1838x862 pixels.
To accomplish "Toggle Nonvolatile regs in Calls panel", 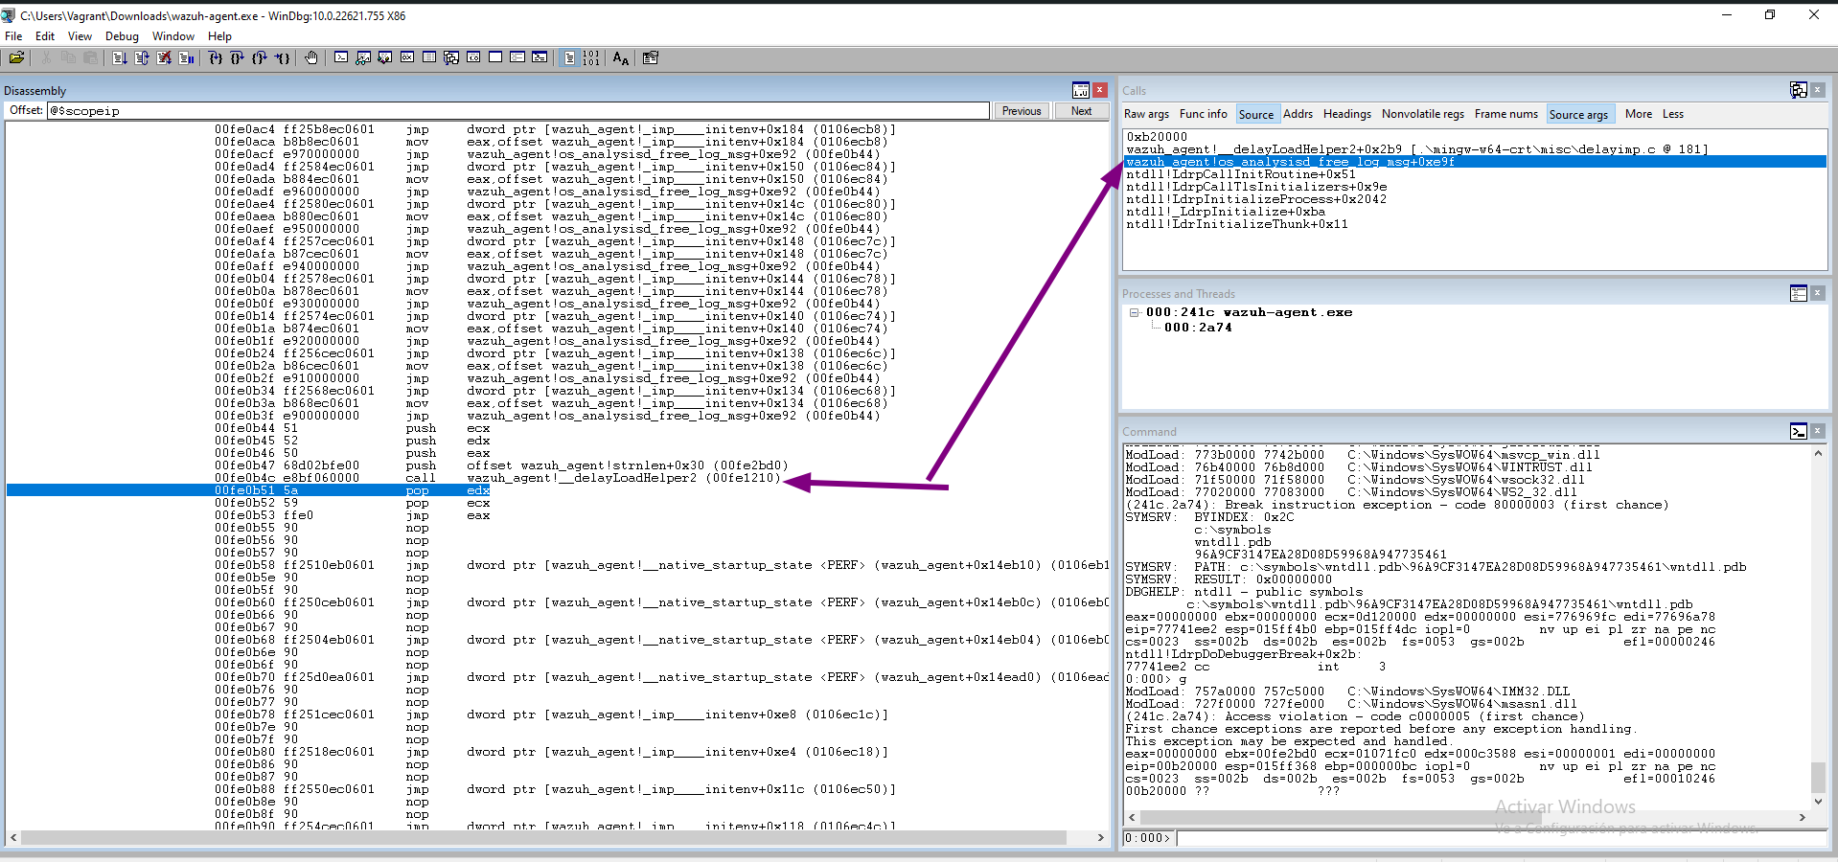I will tap(1422, 114).
